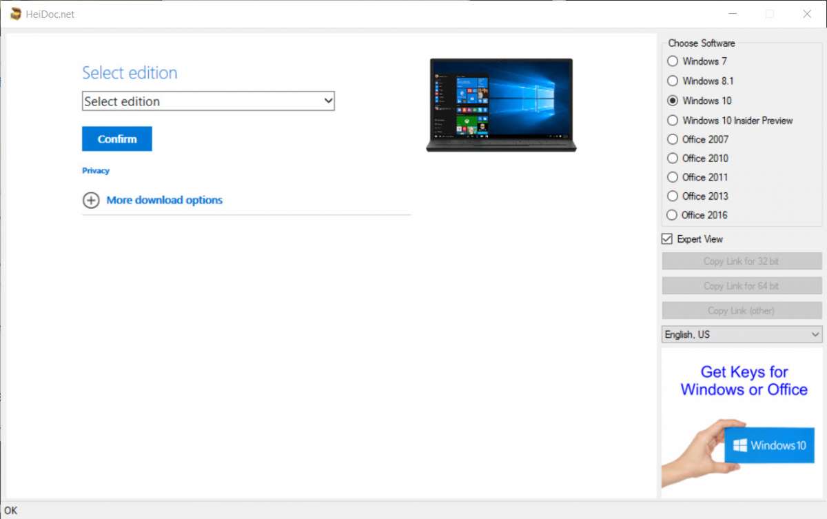Close the HeiDoc.net window
The height and width of the screenshot is (519, 827).
pos(806,14)
